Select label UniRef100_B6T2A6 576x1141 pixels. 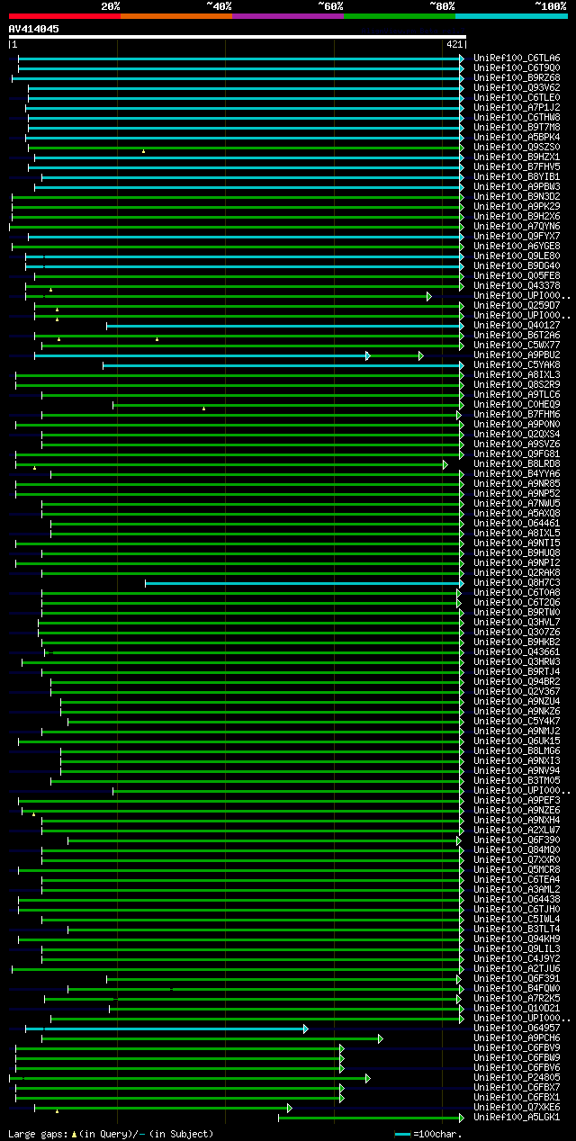[517, 336]
